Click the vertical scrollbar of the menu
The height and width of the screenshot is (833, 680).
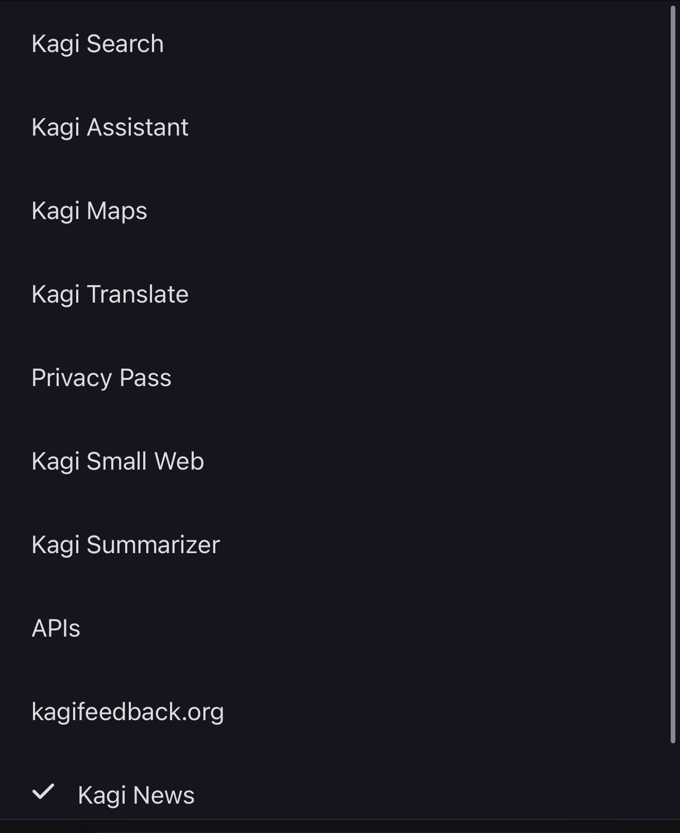(672, 374)
